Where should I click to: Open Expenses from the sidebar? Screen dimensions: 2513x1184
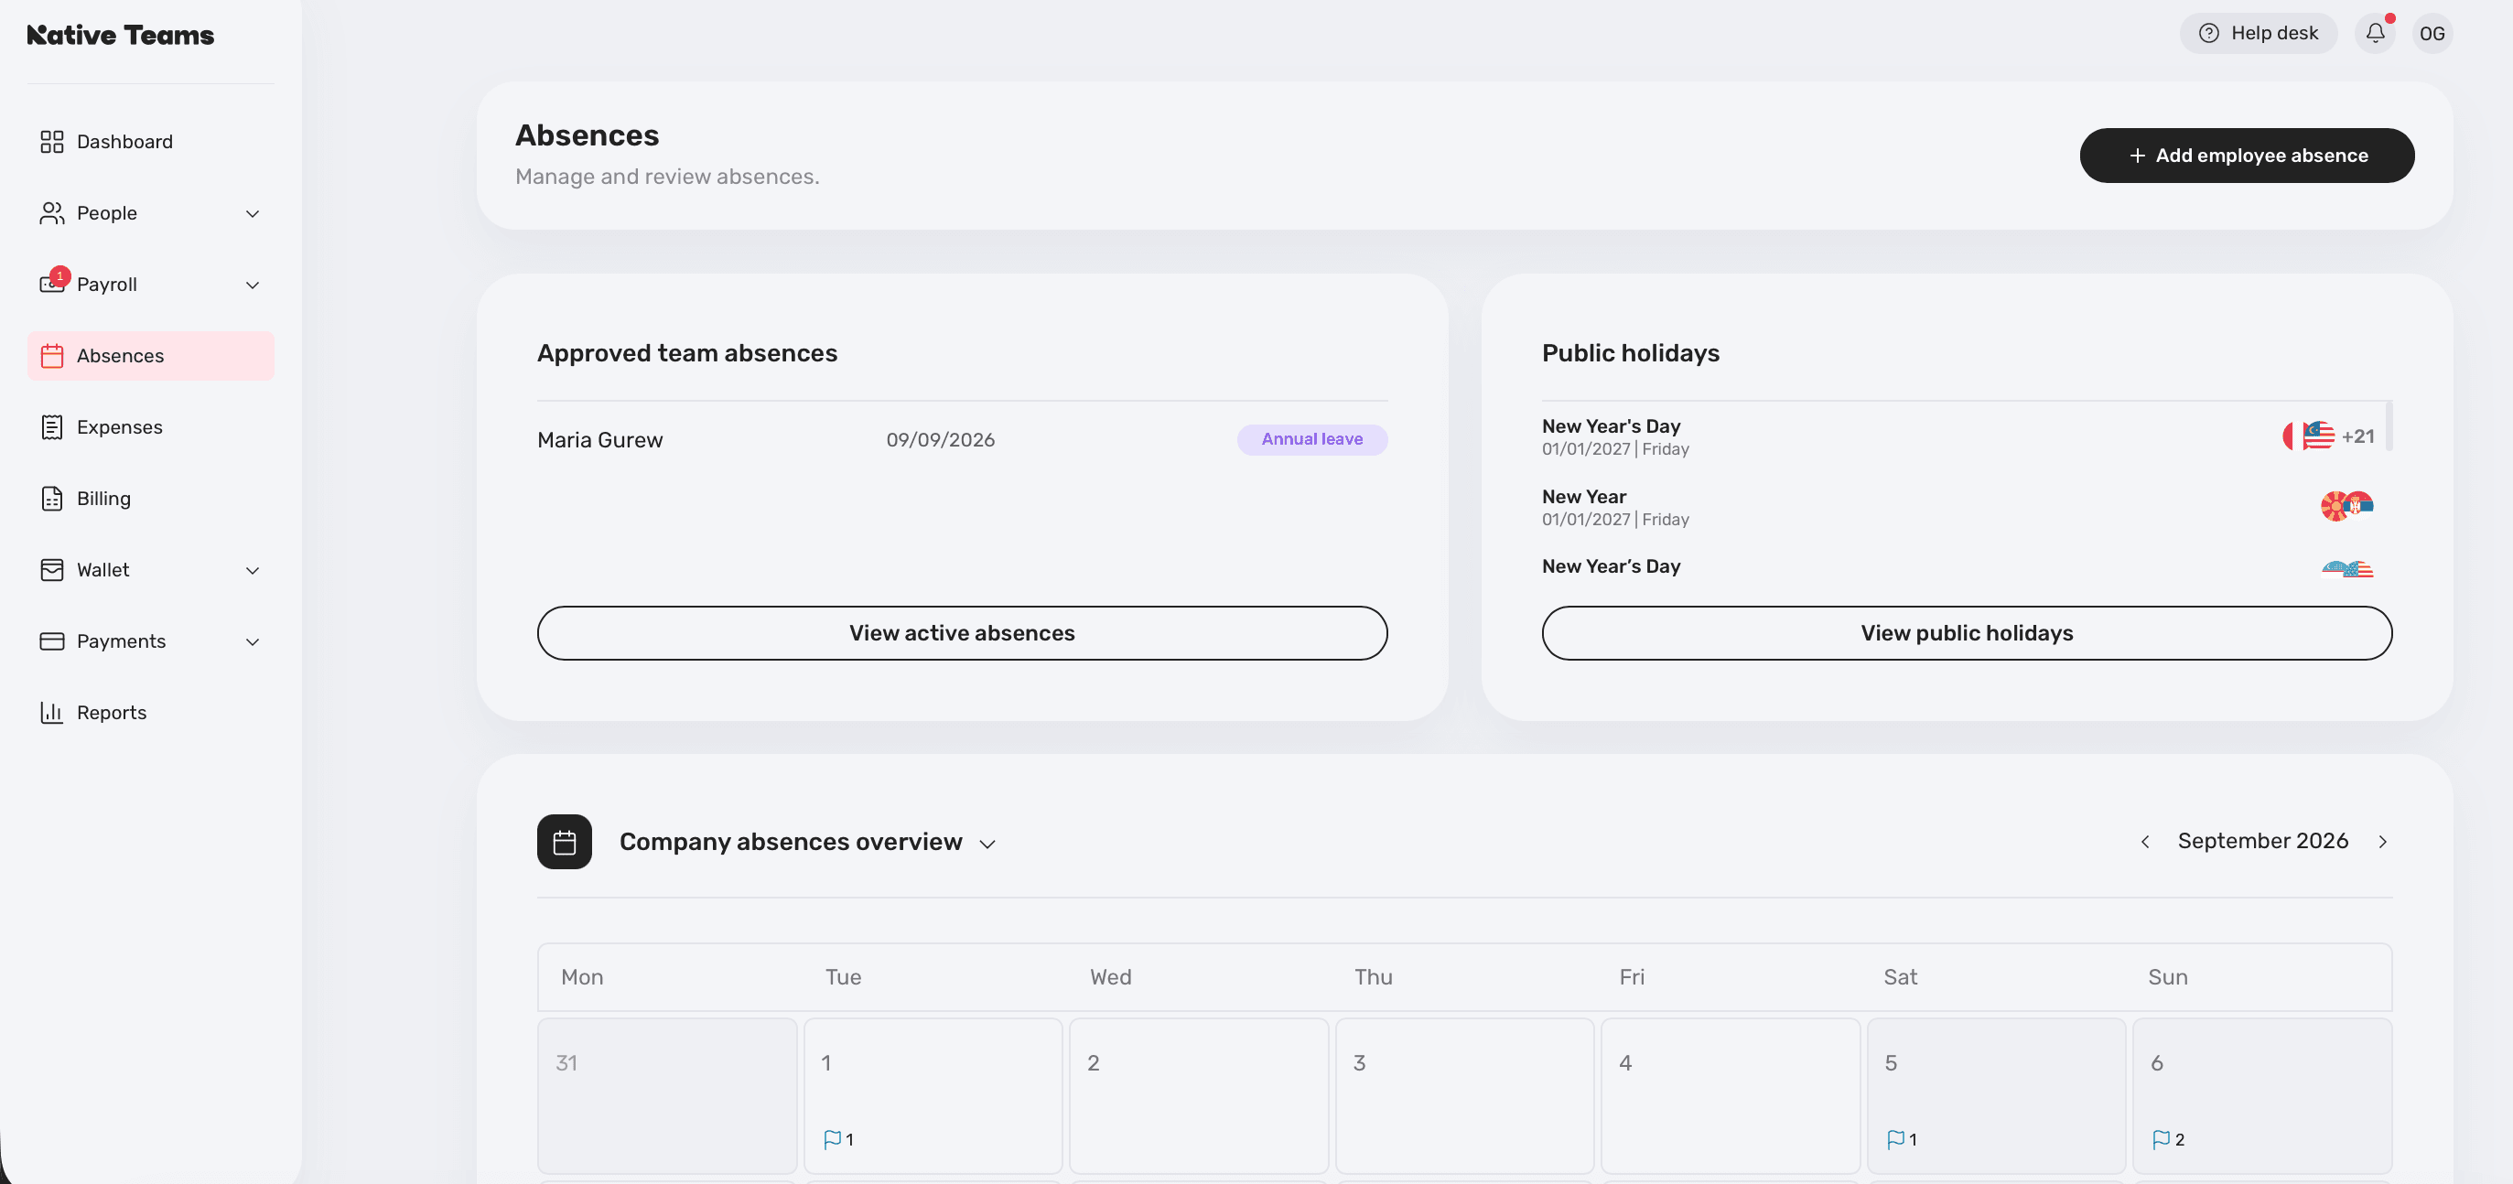pos(151,427)
